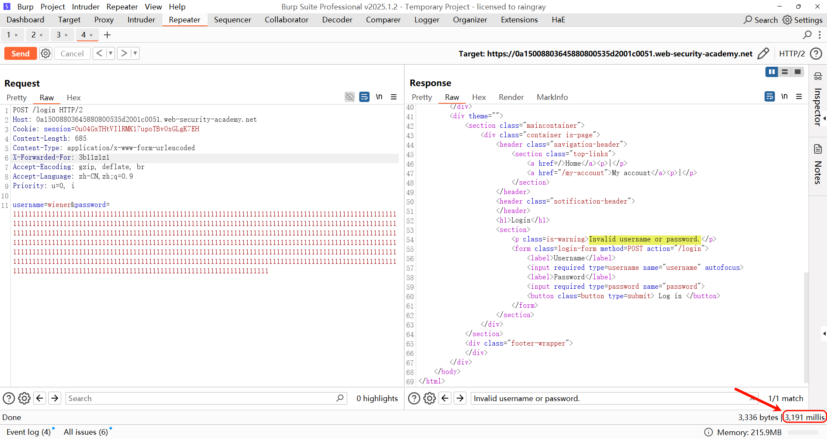Click the response vertical scrollbar
Viewport: 827px width, 439px height.
(x=806, y=327)
